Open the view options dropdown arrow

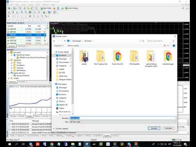(168, 46)
